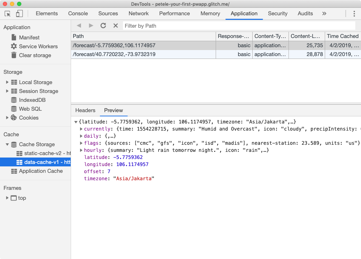The image size is (361, 259).
Task: Open the IndexedDB storage item
Action: tap(32, 100)
